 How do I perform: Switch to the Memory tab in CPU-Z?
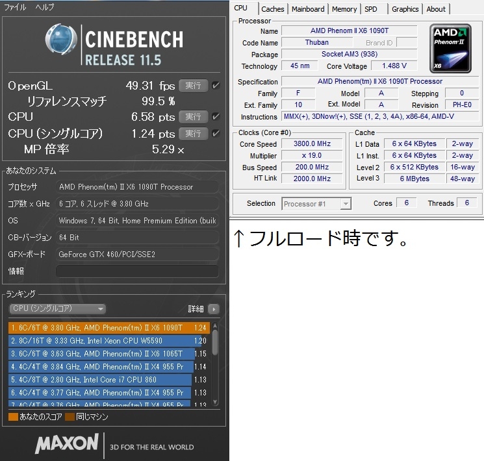click(x=344, y=9)
